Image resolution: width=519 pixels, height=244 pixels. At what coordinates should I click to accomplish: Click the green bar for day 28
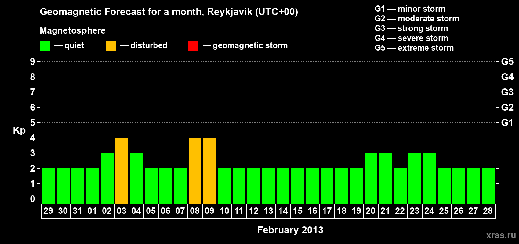(488, 186)
